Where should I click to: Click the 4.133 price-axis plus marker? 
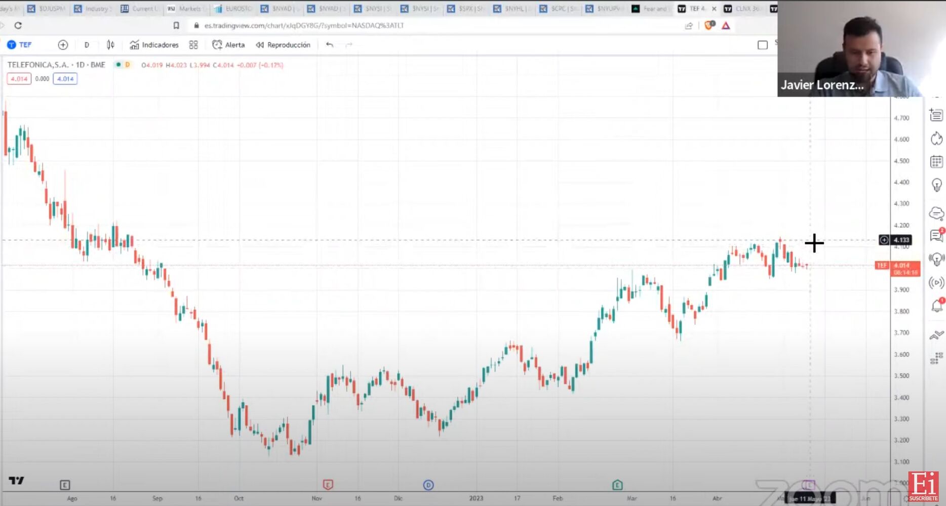(884, 240)
